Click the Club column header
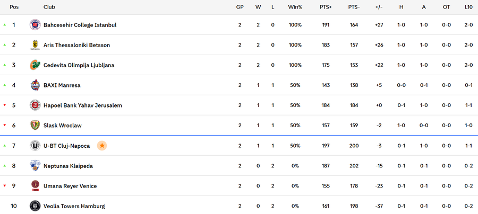This screenshot has height=214, width=478. [x=49, y=7]
